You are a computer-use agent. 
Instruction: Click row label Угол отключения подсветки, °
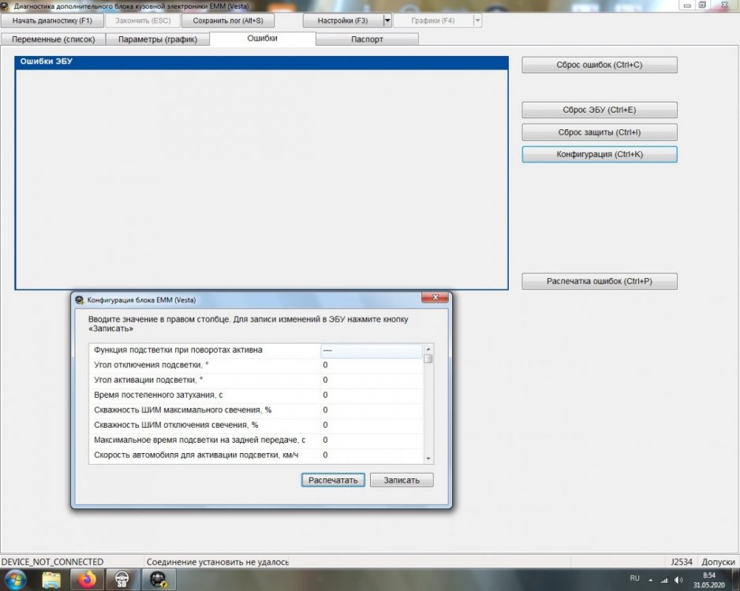151,366
